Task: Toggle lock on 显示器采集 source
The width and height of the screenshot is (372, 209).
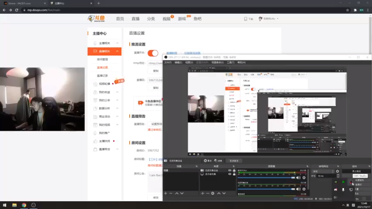Action: pos(234,174)
